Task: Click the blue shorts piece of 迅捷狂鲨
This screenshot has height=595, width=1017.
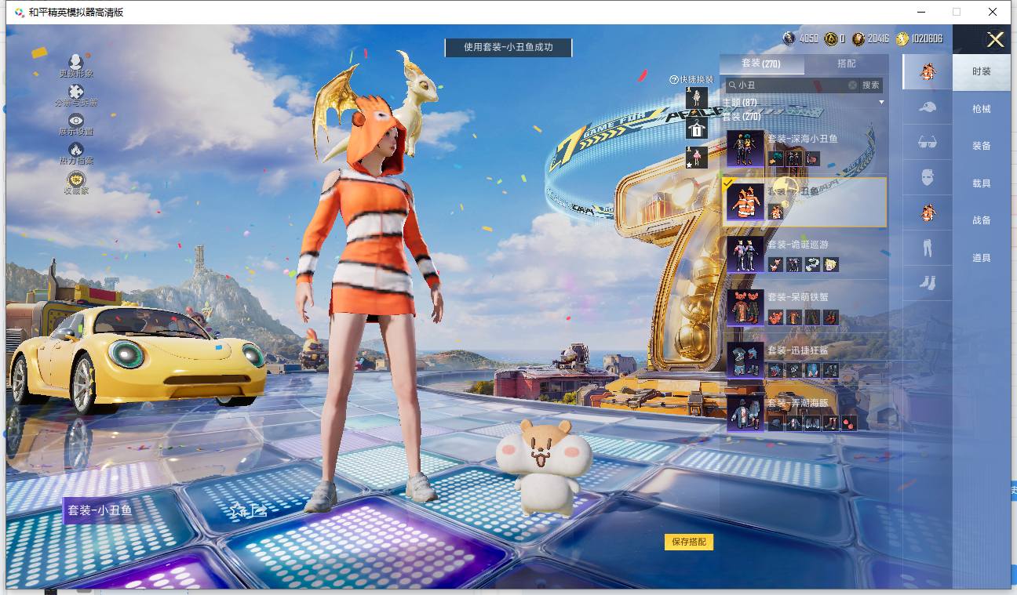Action: click(x=813, y=370)
